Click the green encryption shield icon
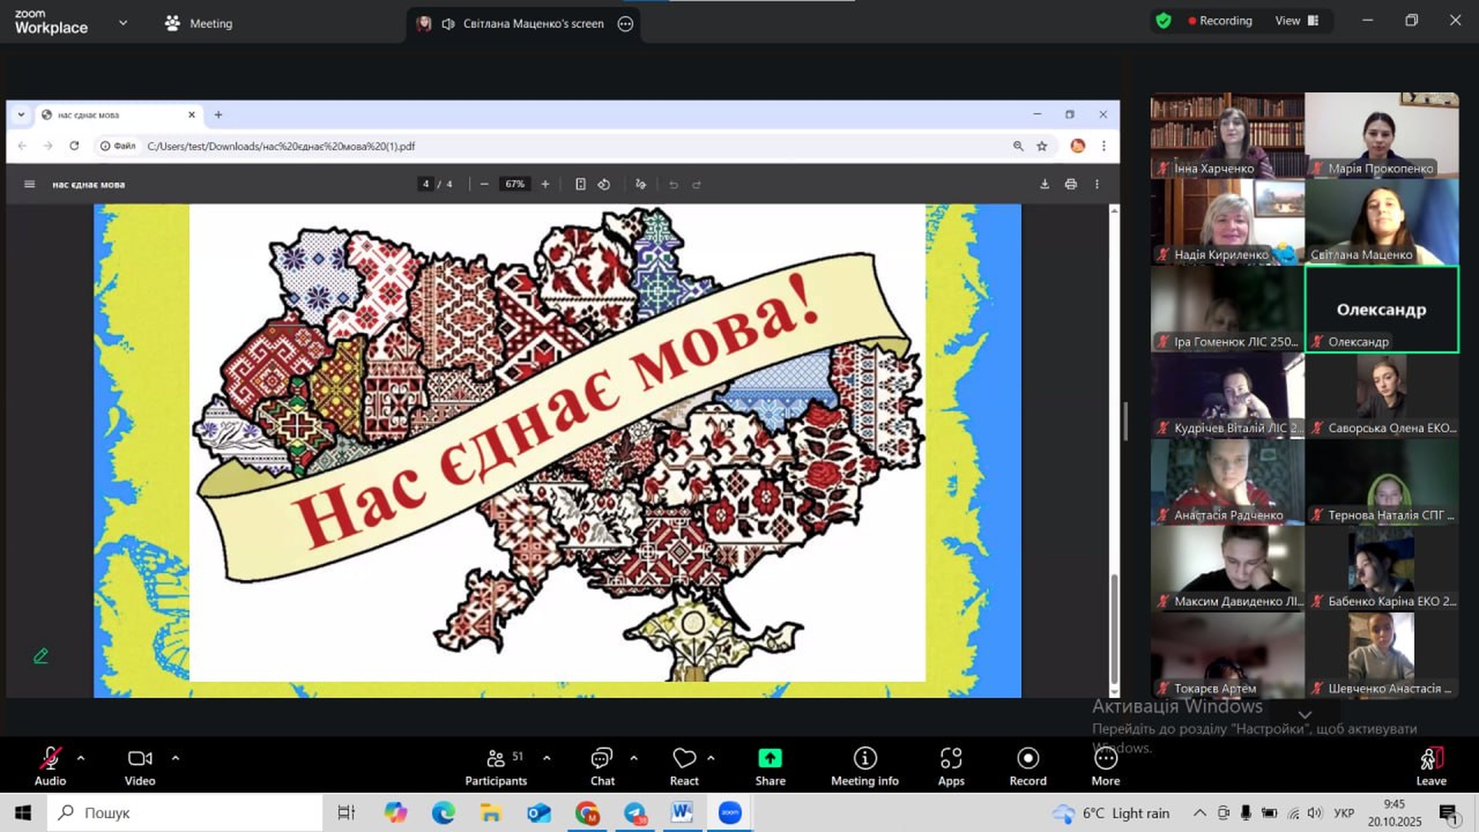 click(x=1163, y=21)
